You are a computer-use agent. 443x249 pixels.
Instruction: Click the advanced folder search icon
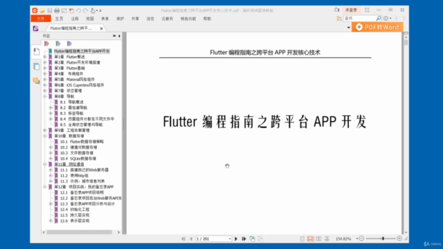(339, 19)
